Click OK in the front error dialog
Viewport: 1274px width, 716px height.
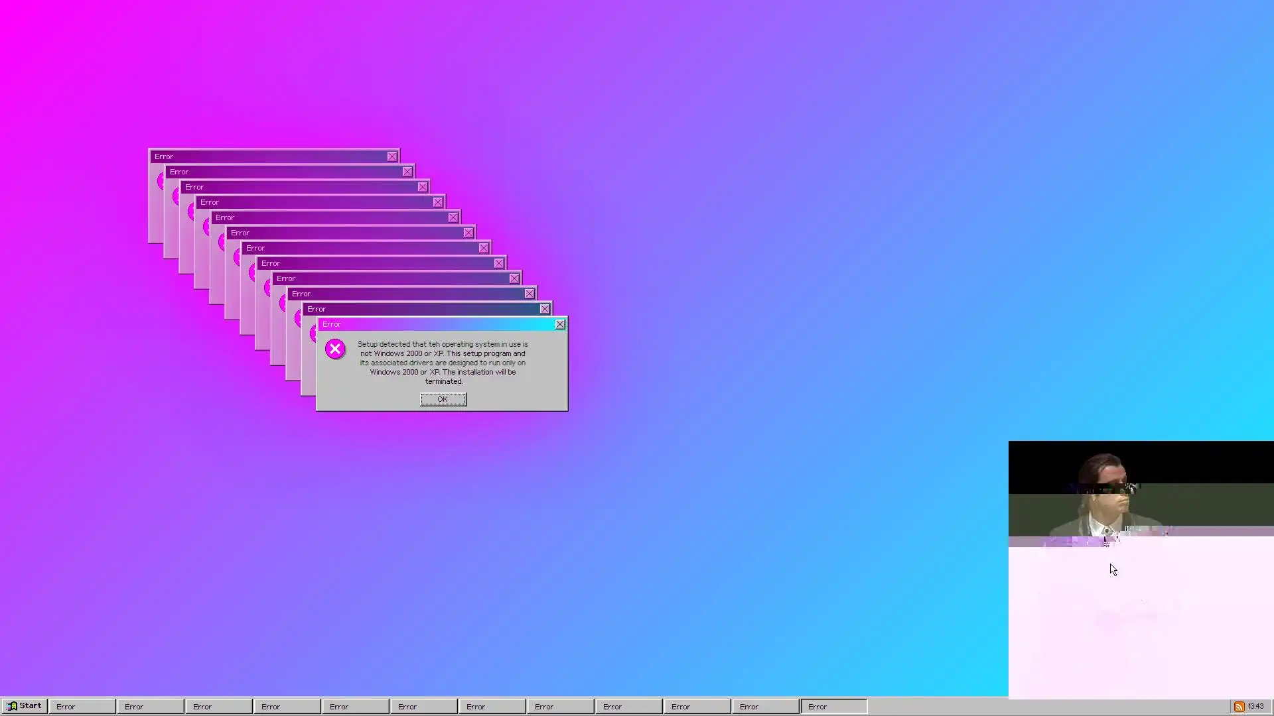tap(443, 399)
